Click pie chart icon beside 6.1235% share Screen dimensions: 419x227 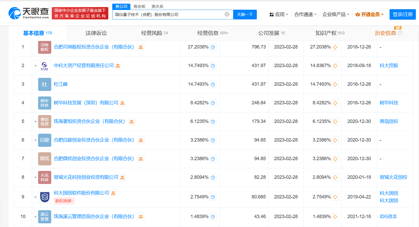pyautogui.click(x=213, y=122)
